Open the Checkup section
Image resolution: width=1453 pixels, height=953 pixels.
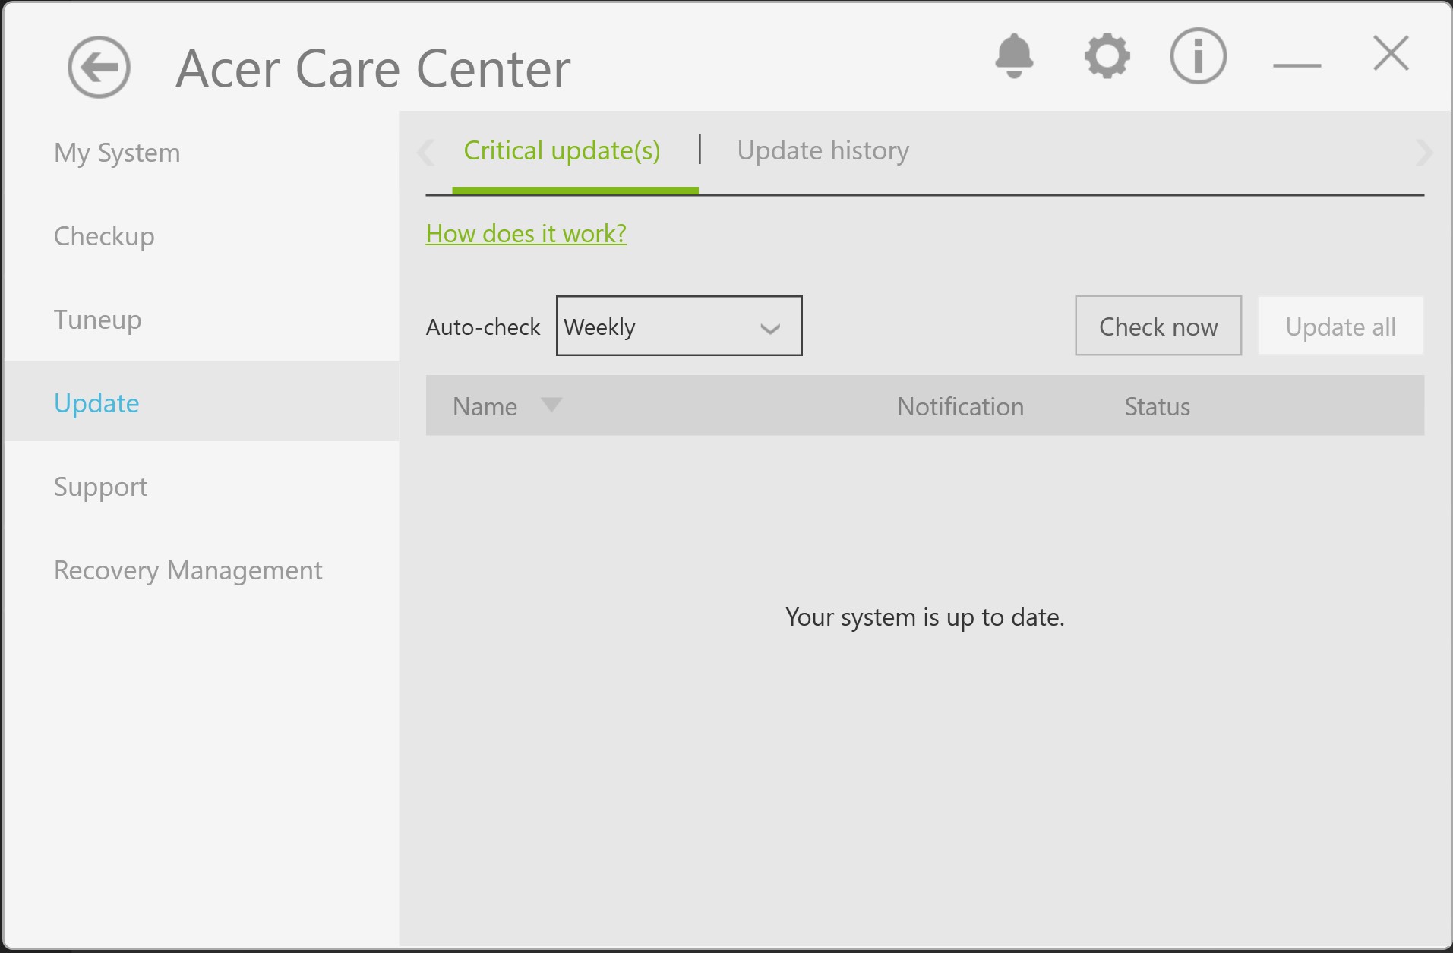click(x=104, y=236)
